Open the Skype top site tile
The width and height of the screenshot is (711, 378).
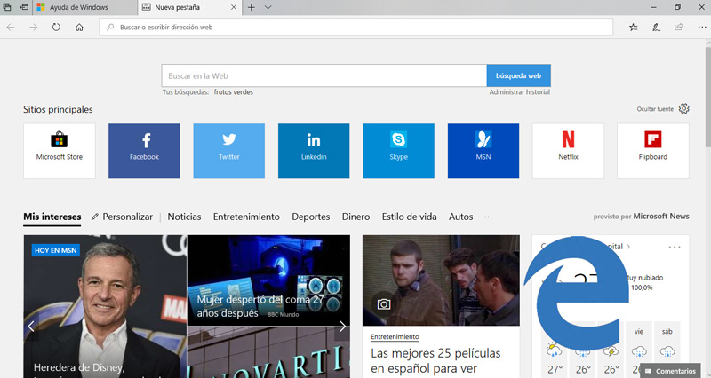point(398,151)
